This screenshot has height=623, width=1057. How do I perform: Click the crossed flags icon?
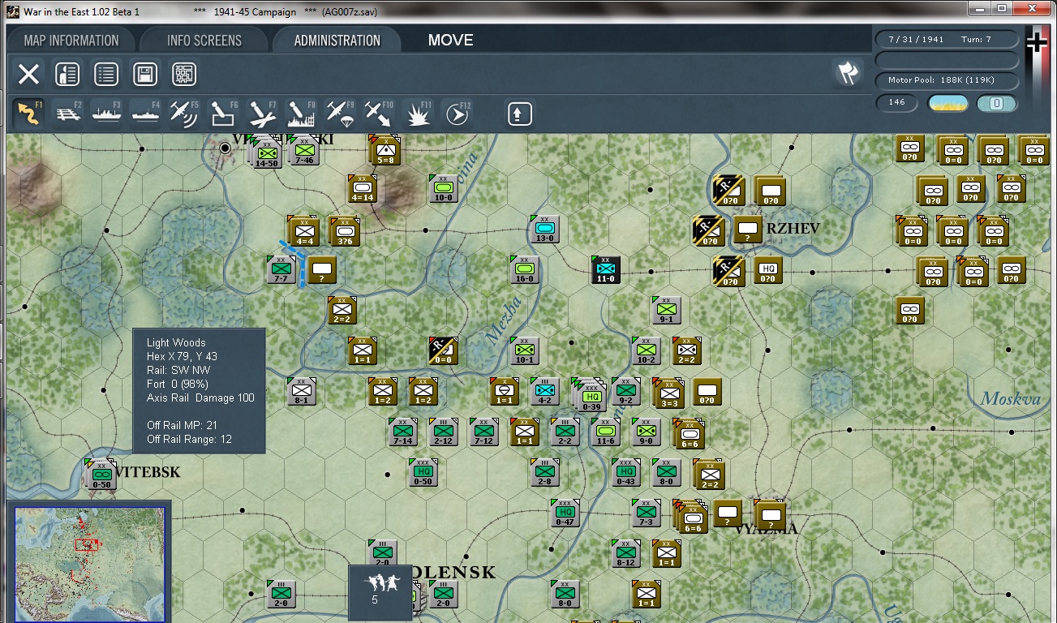[848, 74]
